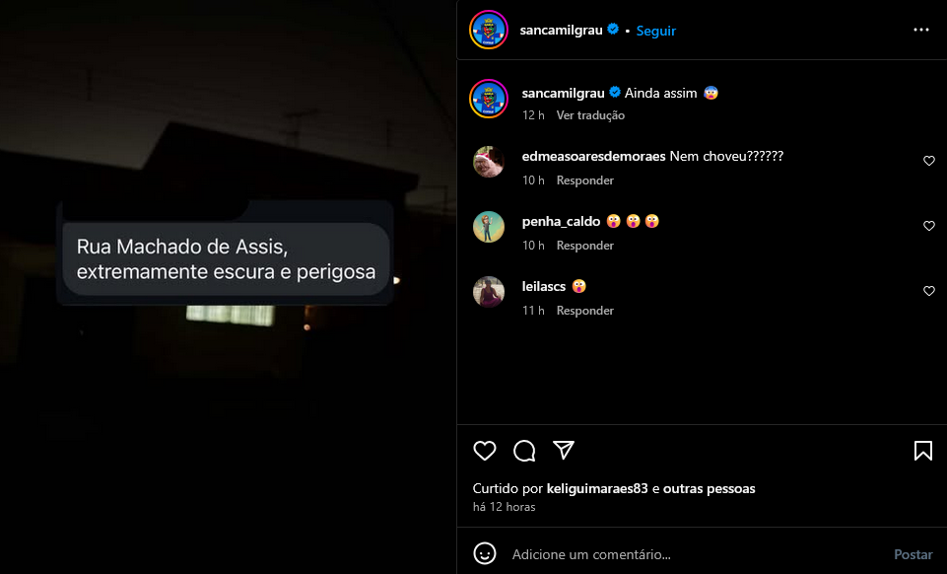This screenshot has height=574, width=947.
Task: Open penha_caldo's profile avatar
Action: coord(489,227)
